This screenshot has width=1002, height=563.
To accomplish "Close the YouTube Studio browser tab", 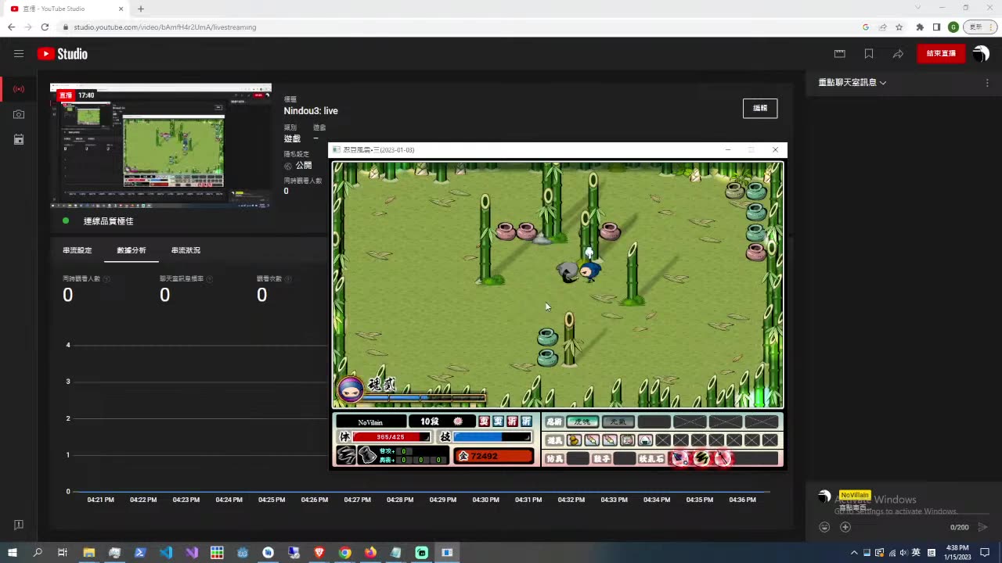I will click(121, 9).
